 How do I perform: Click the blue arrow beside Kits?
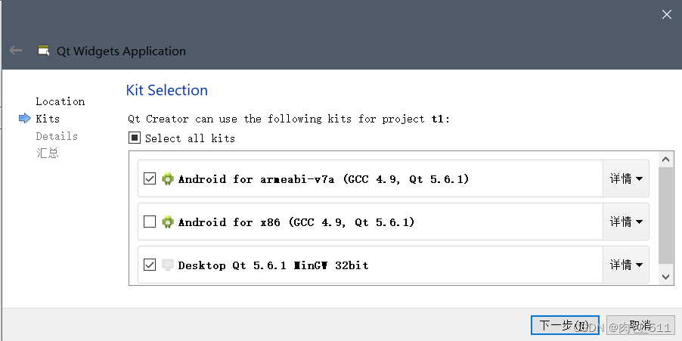pos(25,119)
